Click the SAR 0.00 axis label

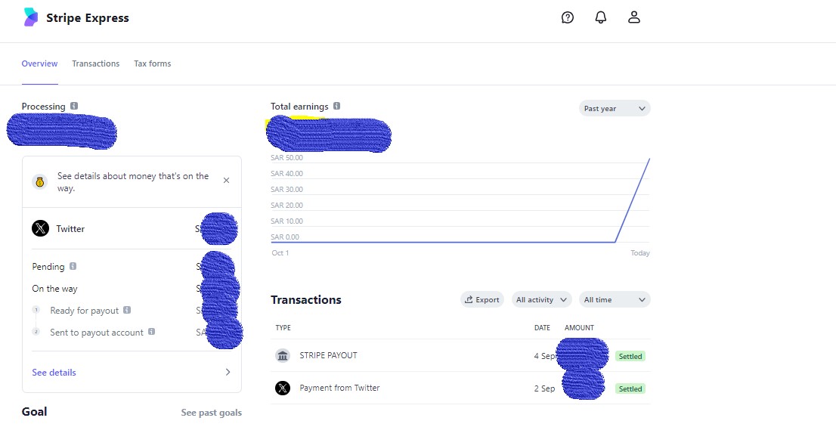[285, 237]
